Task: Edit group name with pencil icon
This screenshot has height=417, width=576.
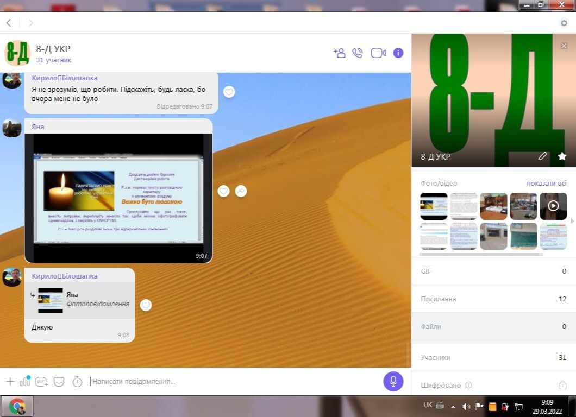Action: pos(542,156)
